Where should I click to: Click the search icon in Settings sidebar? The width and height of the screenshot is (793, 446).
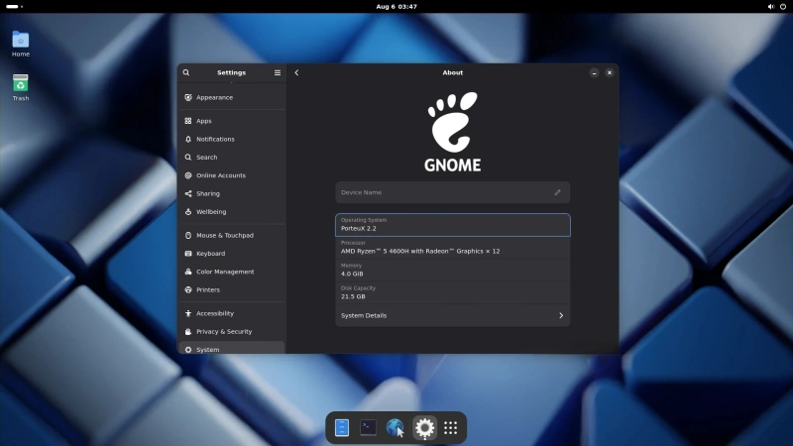[x=186, y=72]
